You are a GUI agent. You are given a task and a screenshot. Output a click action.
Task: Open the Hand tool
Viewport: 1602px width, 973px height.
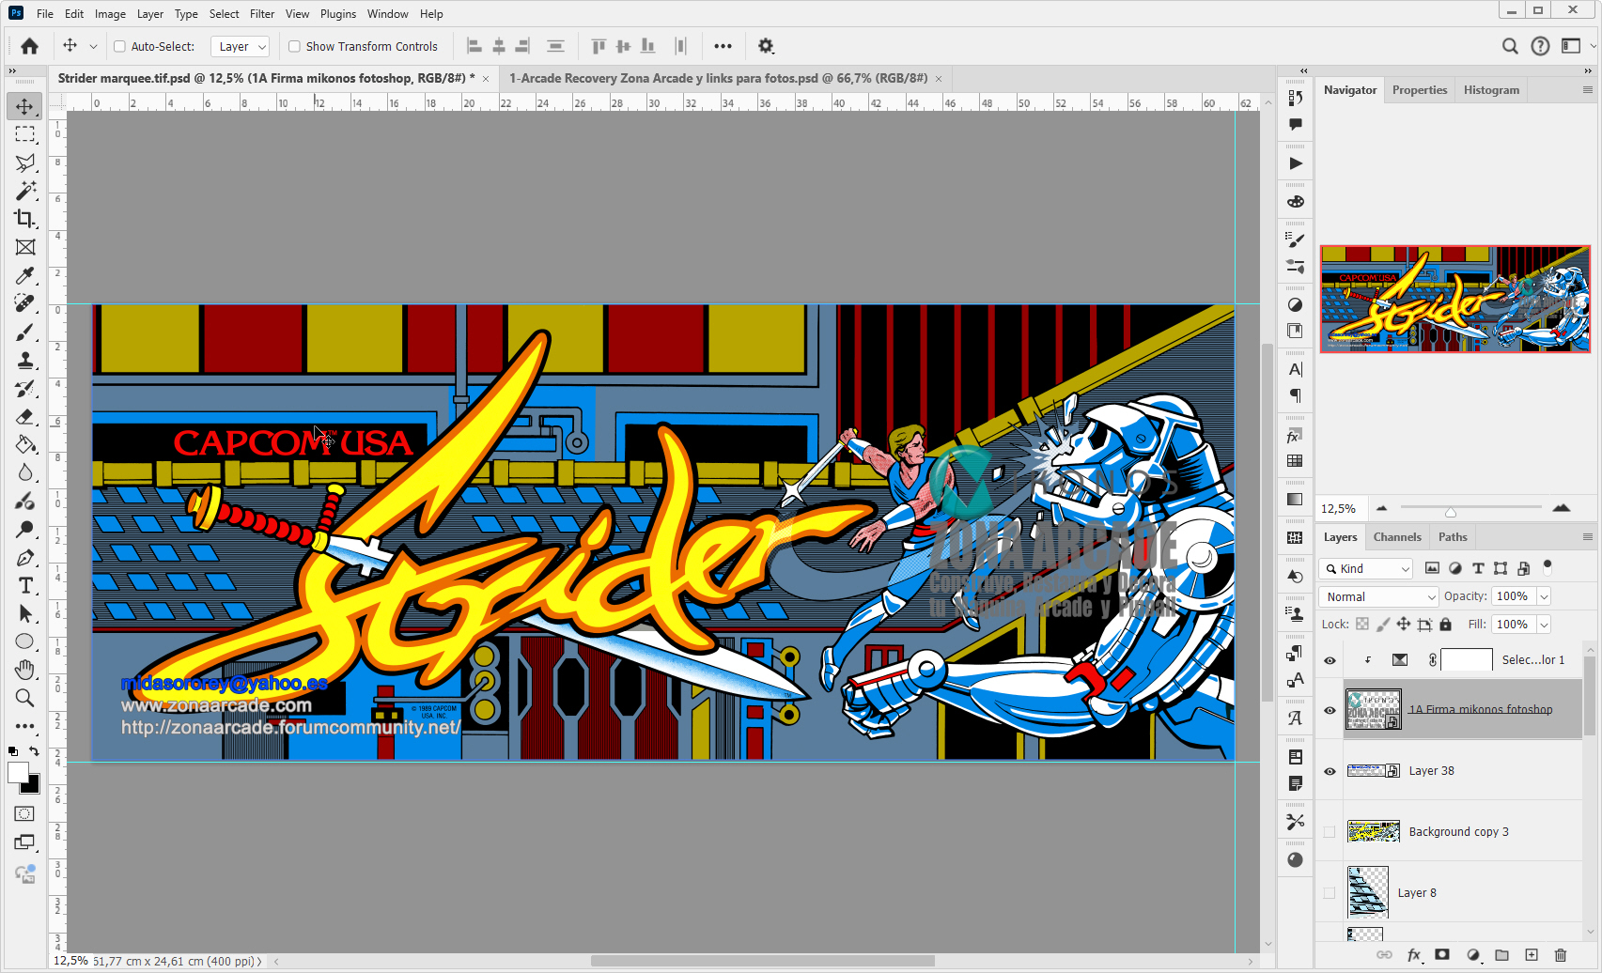(x=25, y=670)
